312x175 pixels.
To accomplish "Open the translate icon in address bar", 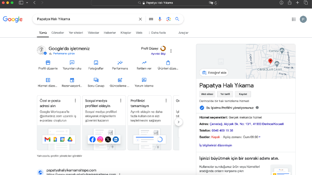I will [211, 3].
